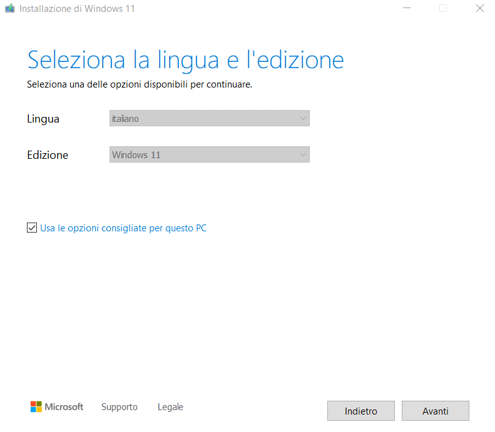Uncheck "Usa le opzioni consigliate per questo PC" checkbox
Image resolution: width=495 pixels, height=432 pixels.
tap(32, 228)
